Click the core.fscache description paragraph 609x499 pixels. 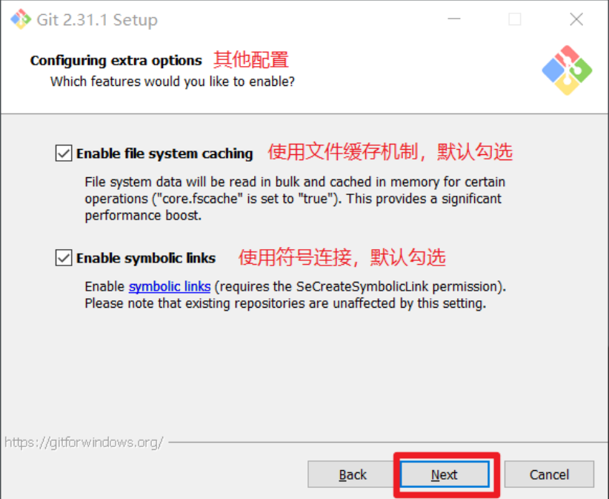click(x=295, y=199)
